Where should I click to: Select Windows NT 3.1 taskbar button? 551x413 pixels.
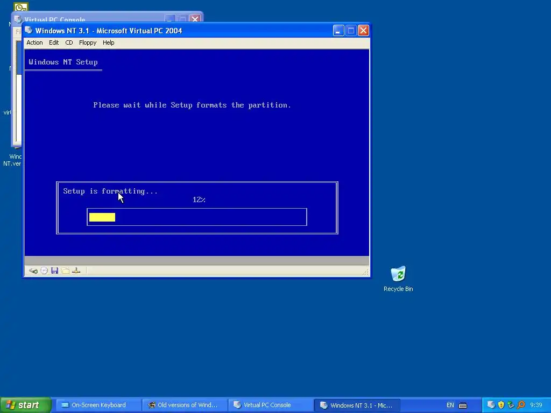357,405
